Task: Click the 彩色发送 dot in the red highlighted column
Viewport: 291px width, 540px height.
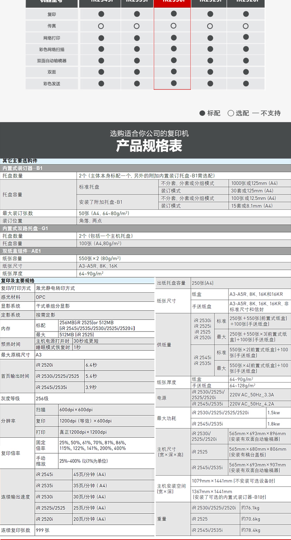Action: [173, 83]
